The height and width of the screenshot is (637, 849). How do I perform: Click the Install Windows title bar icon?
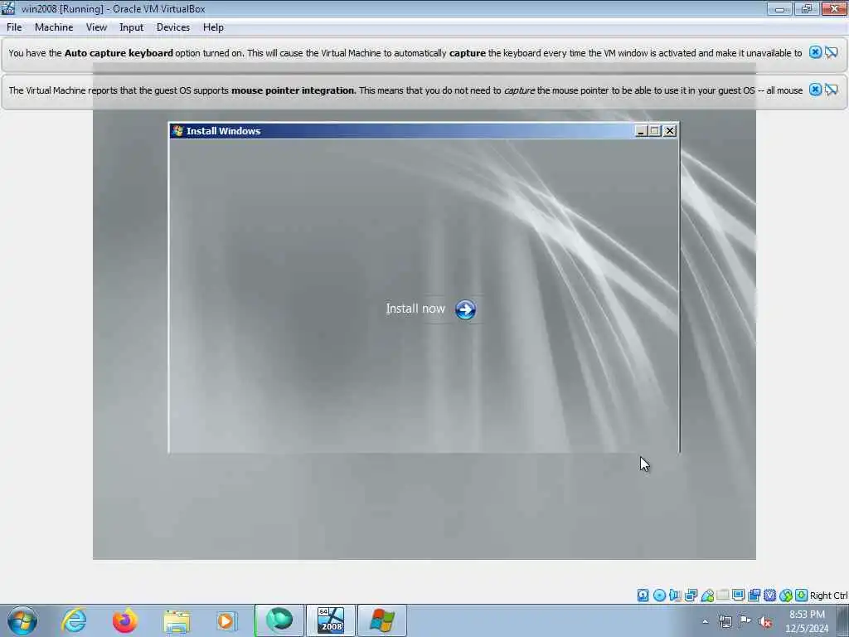pyautogui.click(x=177, y=130)
